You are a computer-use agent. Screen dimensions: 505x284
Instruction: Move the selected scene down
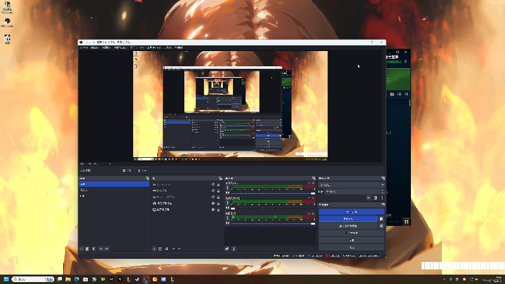click(x=107, y=249)
